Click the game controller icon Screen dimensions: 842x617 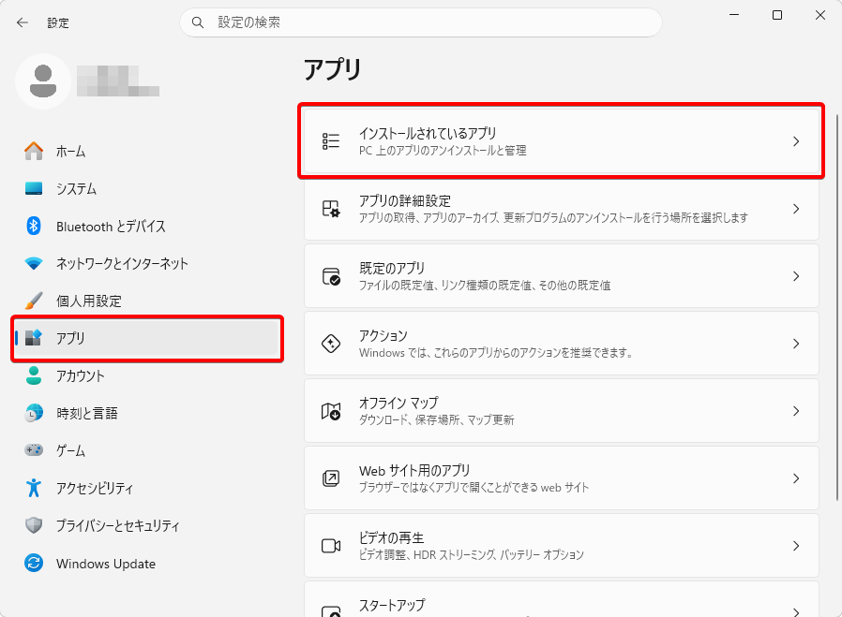pyautogui.click(x=34, y=450)
